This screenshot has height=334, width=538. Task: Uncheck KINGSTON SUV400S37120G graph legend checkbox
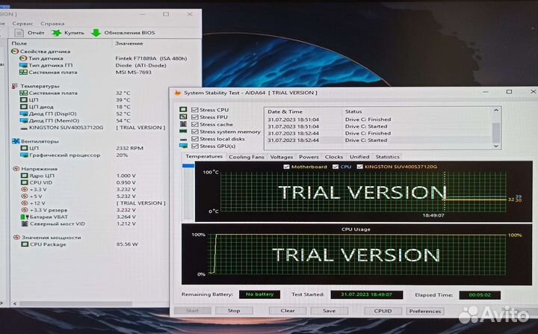pos(359,167)
